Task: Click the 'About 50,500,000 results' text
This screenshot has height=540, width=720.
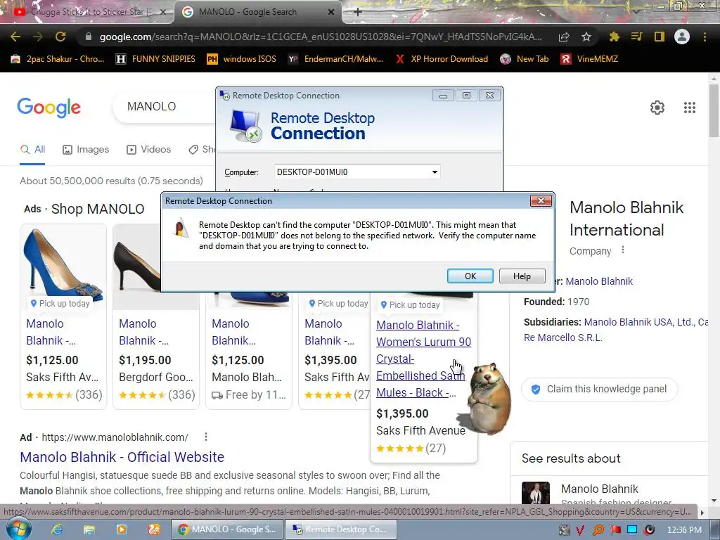Action: (111, 181)
